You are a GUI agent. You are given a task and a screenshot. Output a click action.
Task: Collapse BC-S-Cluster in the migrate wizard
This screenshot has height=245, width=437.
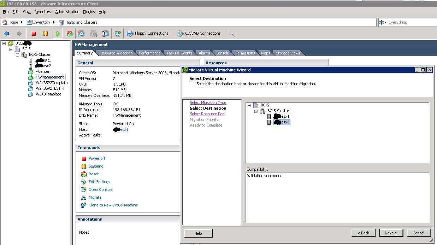pyautogui.click(x=256, y=111)
